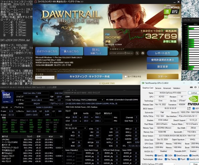Switch to the Validation tab
The width and height of the screenshot is (199, 165).
[x=177, y=88]
